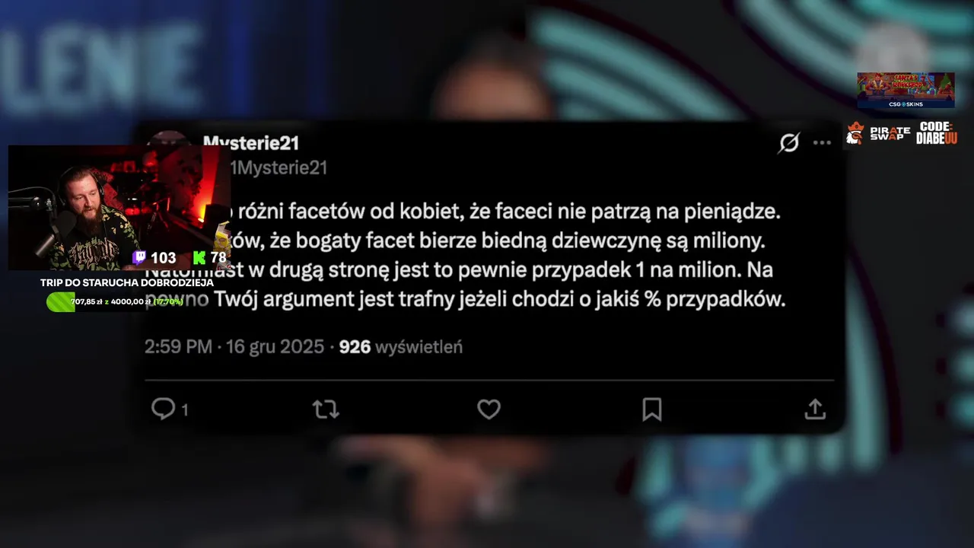Like the tweet with the heart icon

[x=489, y=409]
